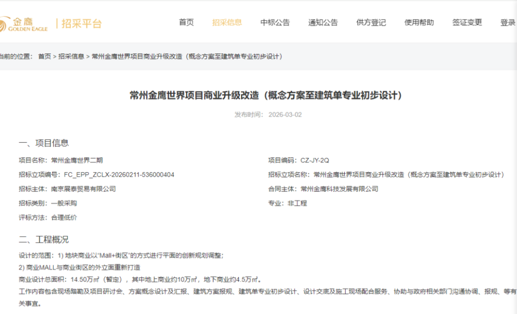Screen dimensions: 517x314
Task: Click the bid number FC_EPP_ZCLX-20260211-536000404
Action: click(119, 175)
